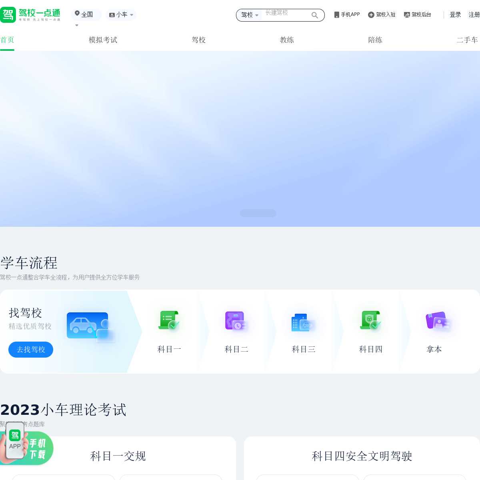The height and width of the screenshot is (480, 480).
Task: Click the location pin icon beside 全国
Action: (77, 13)
